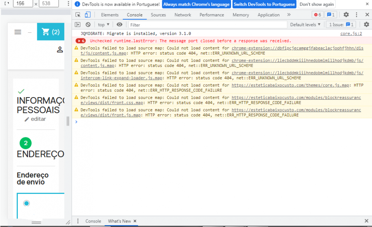Click the user account icon

click(60, 49)
